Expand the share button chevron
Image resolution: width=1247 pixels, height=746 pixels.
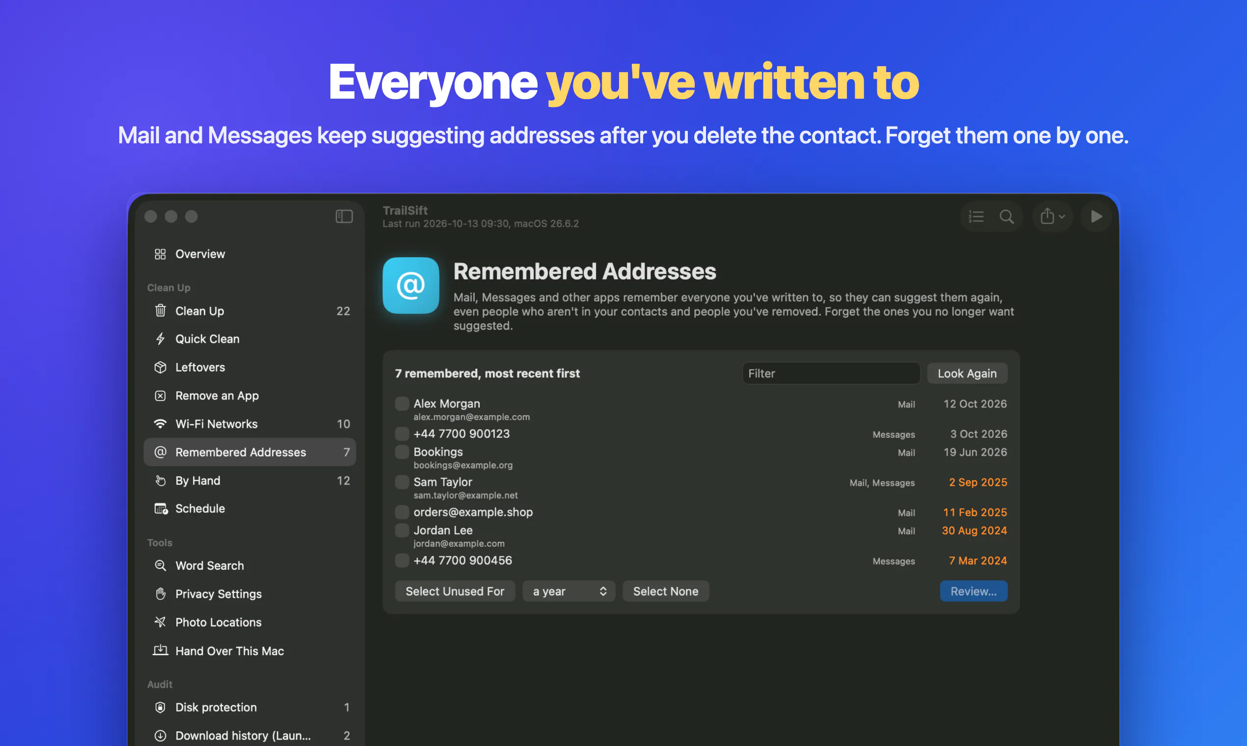[1062, 216]
